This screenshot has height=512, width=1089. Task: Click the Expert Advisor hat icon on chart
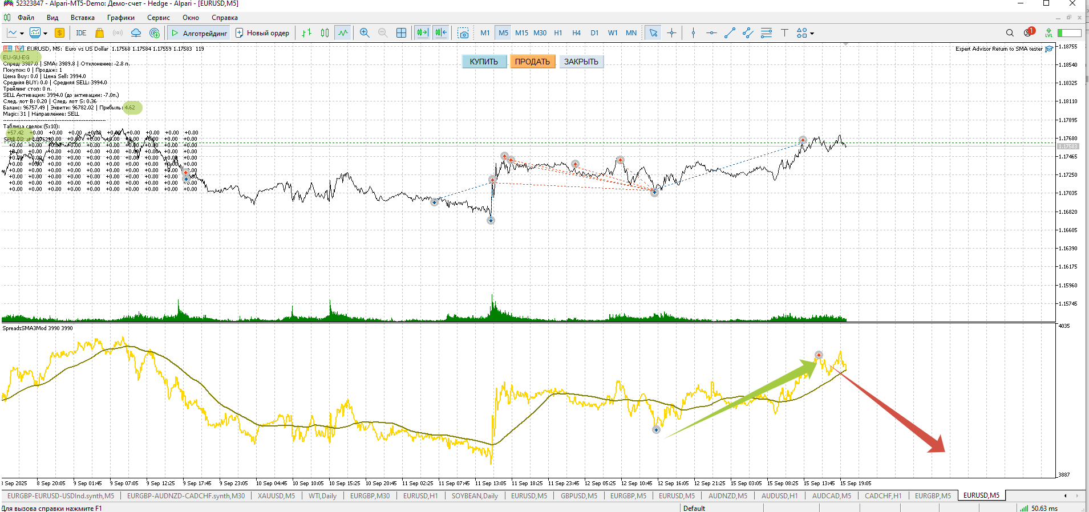[1049, 49]
